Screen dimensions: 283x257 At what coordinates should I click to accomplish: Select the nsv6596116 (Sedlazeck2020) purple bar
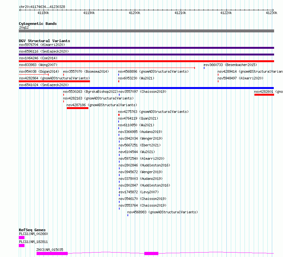(x=146, y=55)
